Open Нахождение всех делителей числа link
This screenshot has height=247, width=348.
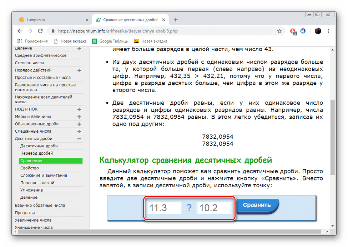(44, 99)
